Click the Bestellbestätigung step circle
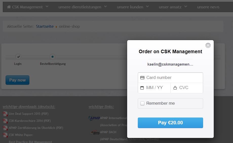The image size is (233, 143). (52, 56)
